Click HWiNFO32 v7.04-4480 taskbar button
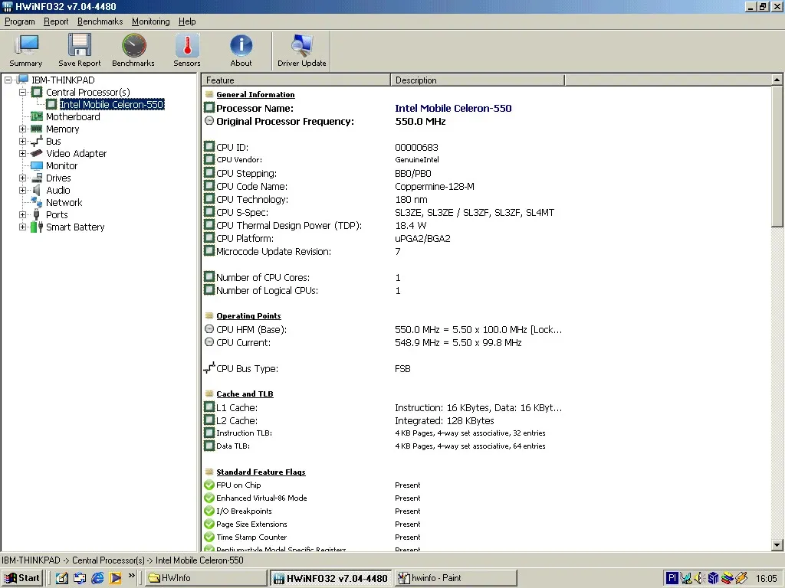785x588 pixels. point(331,578)
